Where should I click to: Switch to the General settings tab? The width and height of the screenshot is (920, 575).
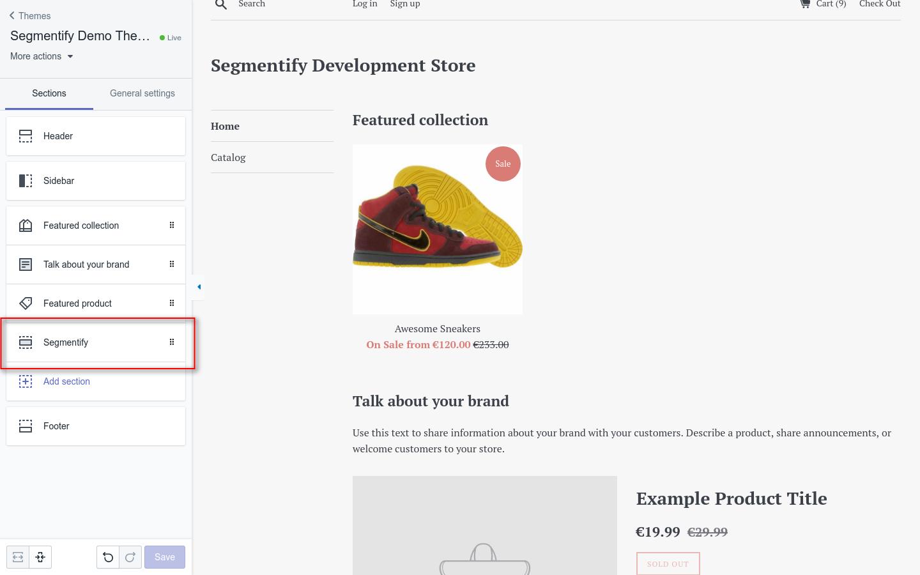tap(142, 93)
